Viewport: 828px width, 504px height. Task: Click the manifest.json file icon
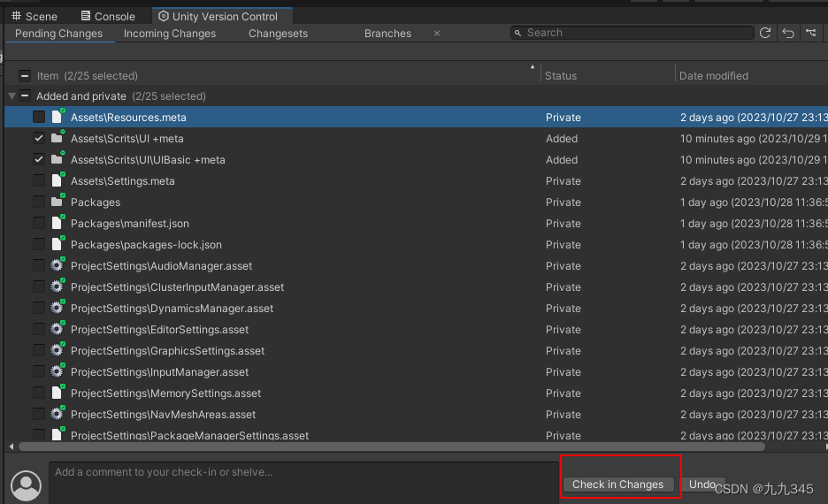[x=57, y=223]
